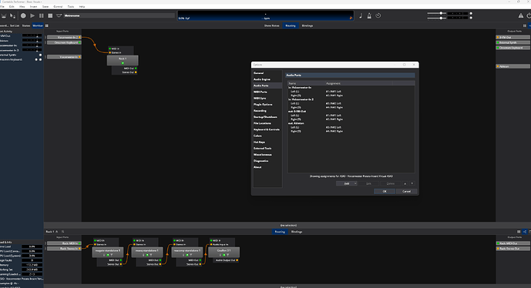531x288 pixels.
Task: Click the metronome icon in top toolbar
Action: click(x=369, y=15)
